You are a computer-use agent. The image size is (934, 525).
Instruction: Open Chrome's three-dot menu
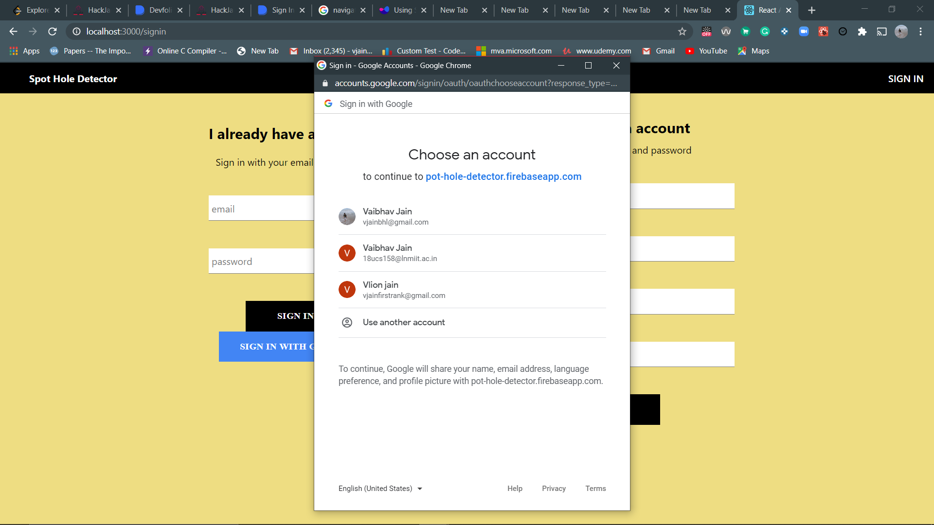[x=920, y=32]
